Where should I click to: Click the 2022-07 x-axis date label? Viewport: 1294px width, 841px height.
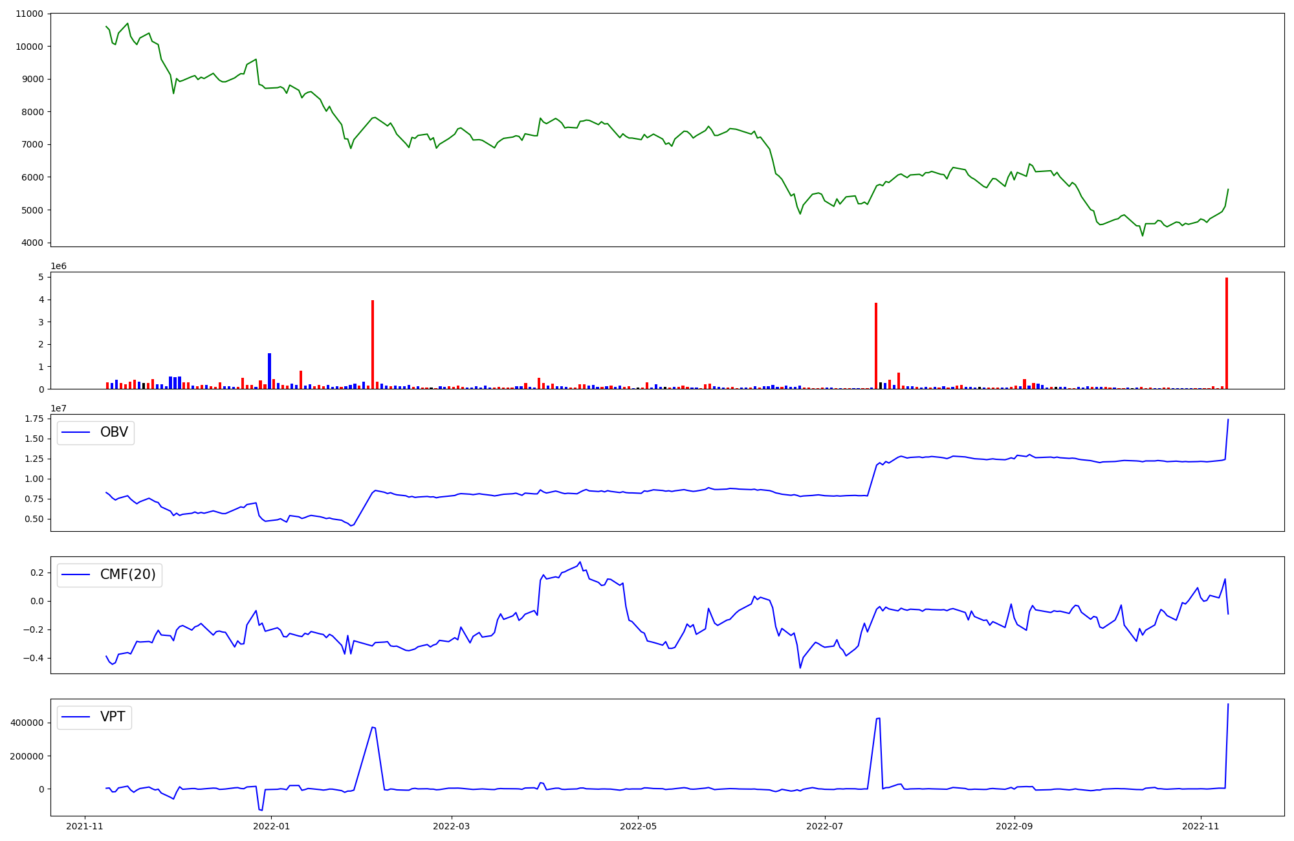825,826
